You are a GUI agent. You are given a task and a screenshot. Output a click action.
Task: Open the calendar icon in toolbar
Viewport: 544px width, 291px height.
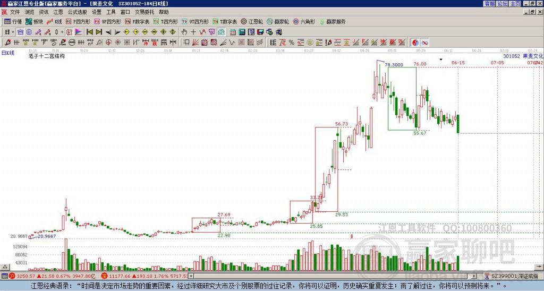coord(233,32)
